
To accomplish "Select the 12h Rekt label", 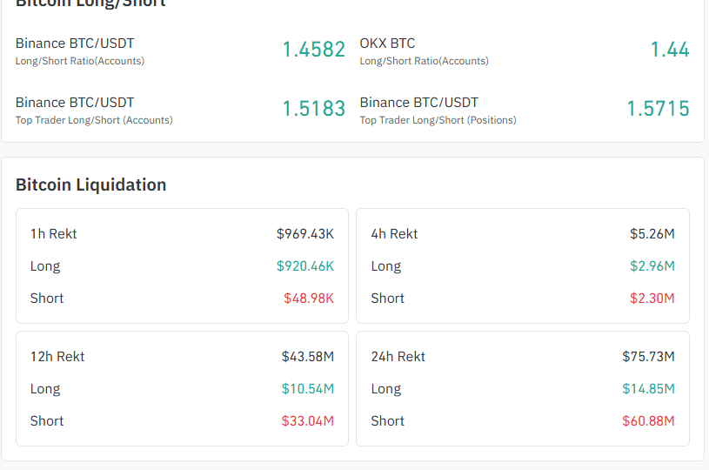I will pyautogui.click(x=57, y=357).
